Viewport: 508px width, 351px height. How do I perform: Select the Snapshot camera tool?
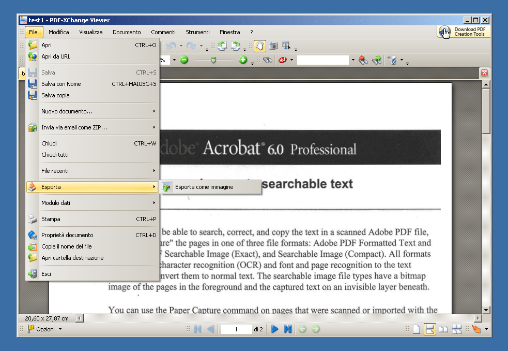273,46
